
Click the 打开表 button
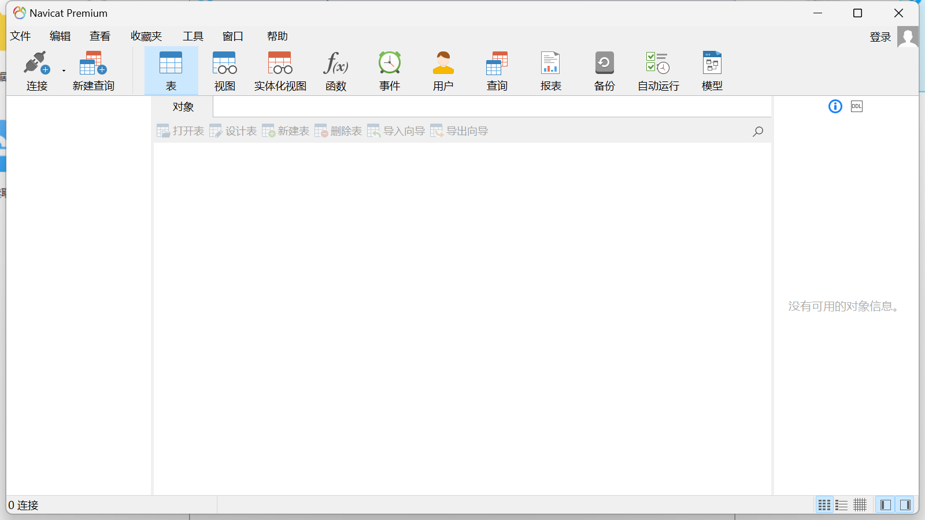pos(180,131)
